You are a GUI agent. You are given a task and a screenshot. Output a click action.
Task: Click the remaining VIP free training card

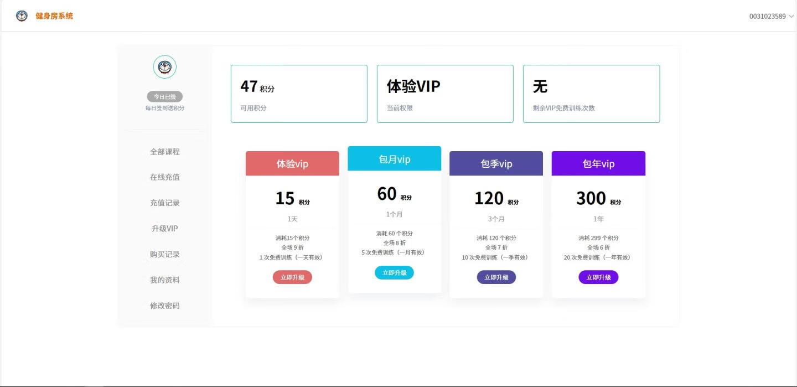591,94
